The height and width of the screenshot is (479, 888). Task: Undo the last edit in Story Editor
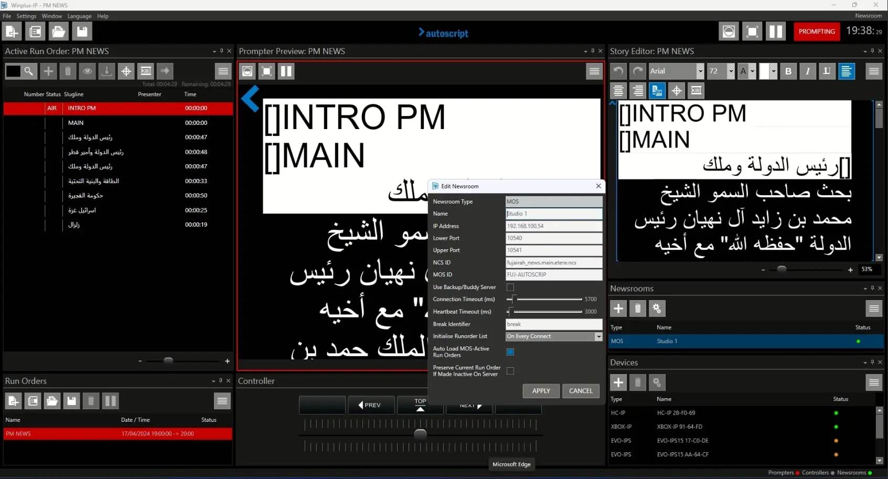click(618, 71)
